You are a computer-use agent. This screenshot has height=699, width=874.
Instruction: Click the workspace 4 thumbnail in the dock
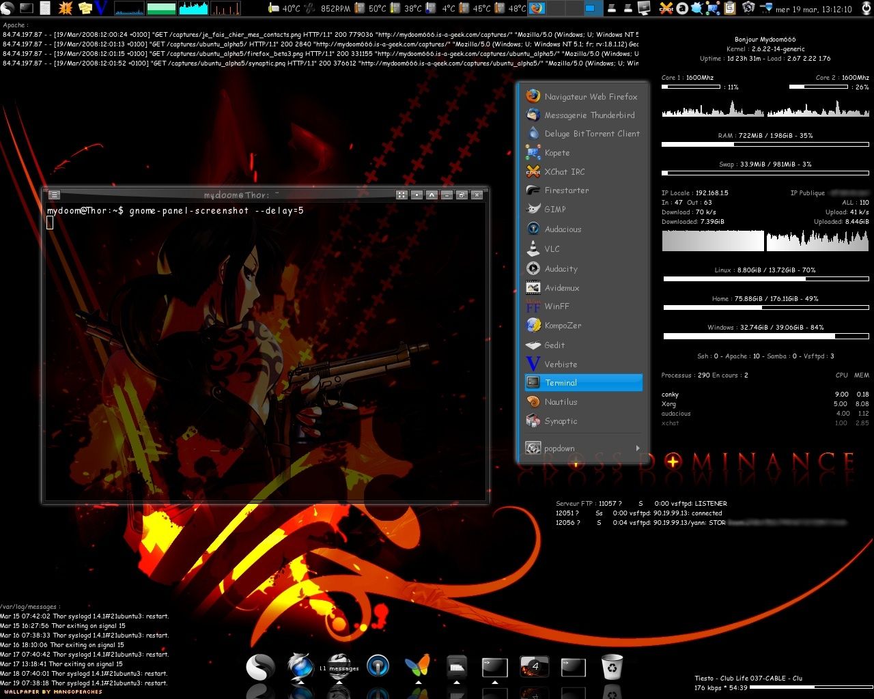click(534, 666)
